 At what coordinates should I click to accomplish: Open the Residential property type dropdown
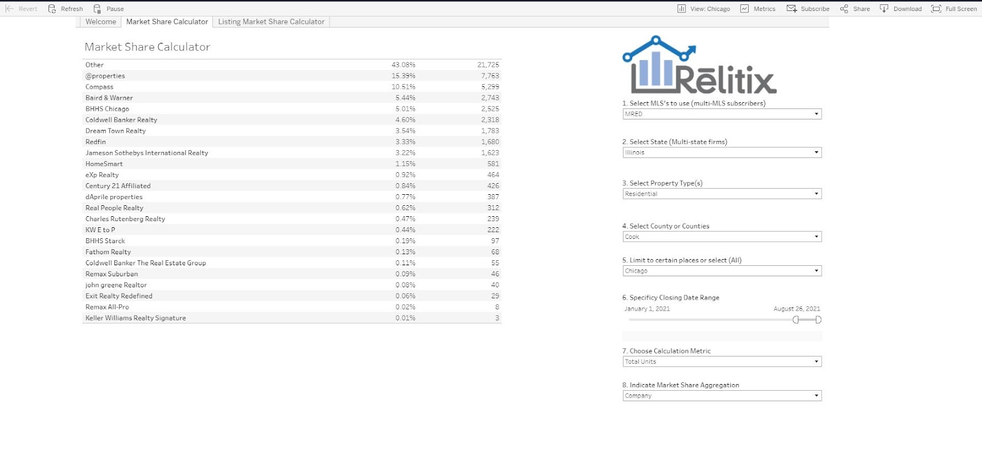tap(722, 194)
